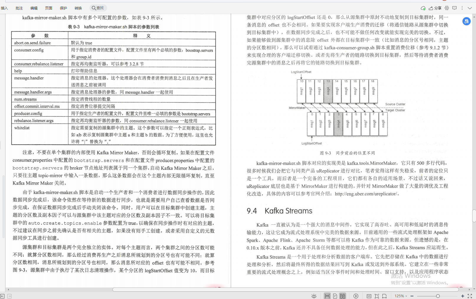Click the 默认为 true table cell
The height and width of the screenshot is (299, 476).
point(142,43)
